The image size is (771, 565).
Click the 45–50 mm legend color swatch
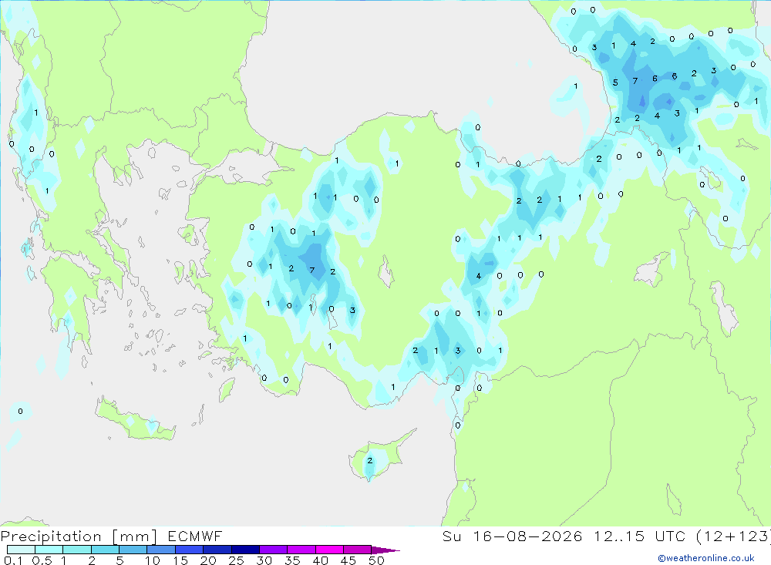point(358,550)
